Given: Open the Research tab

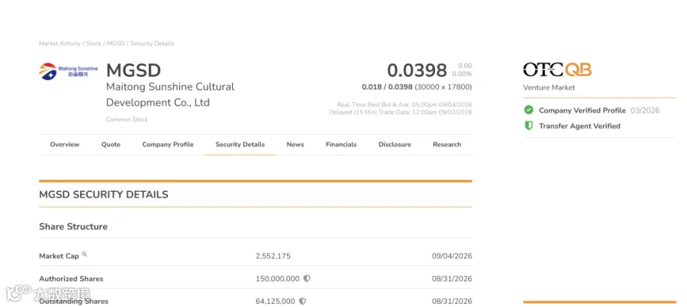Looking at the screenshot, I should pos(447,144).
